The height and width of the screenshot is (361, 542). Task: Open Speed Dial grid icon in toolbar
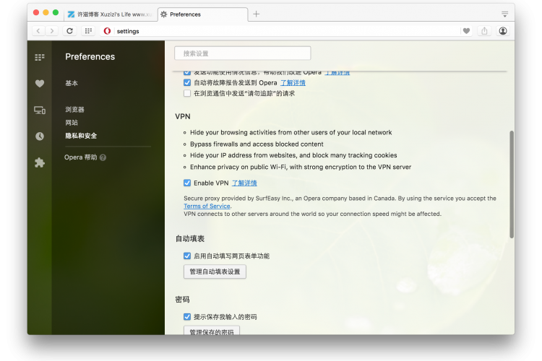click(88, 31)
